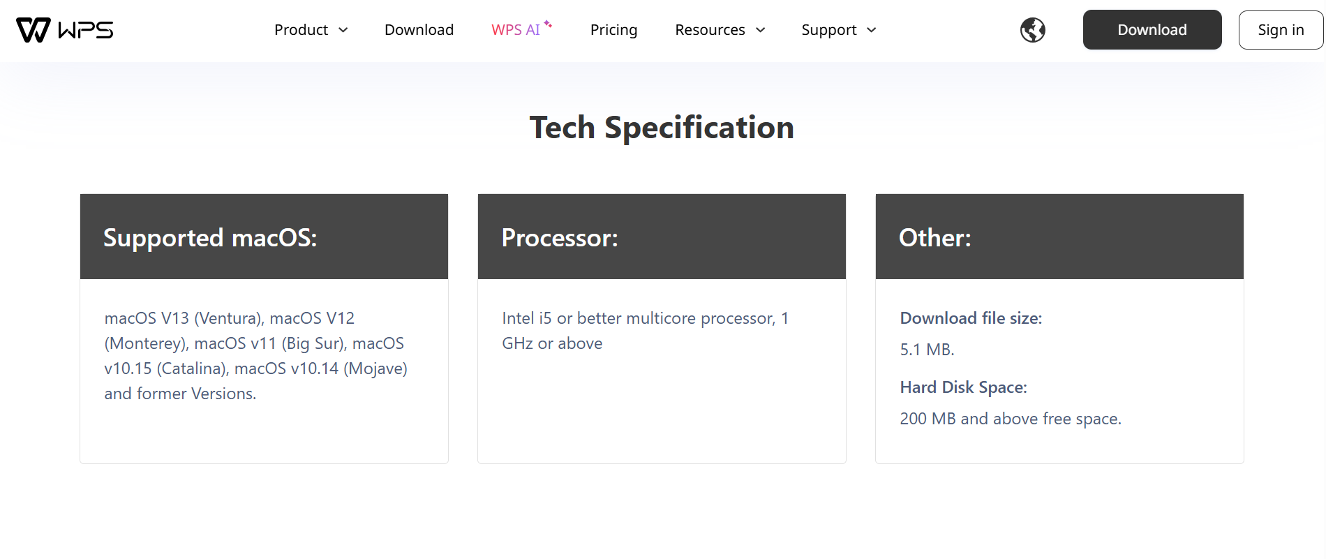
Task: Open the WPS AI page link
Action: pos(515,30)
